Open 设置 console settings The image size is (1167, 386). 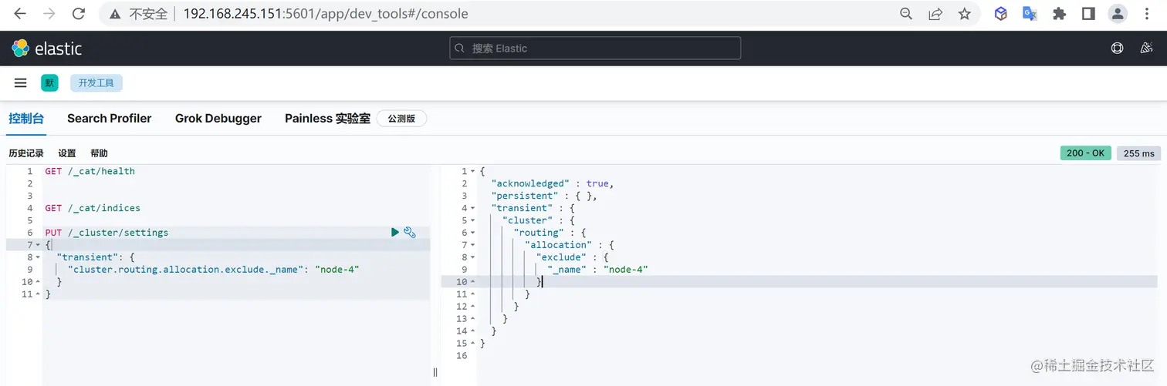click(x=67, y=153)
